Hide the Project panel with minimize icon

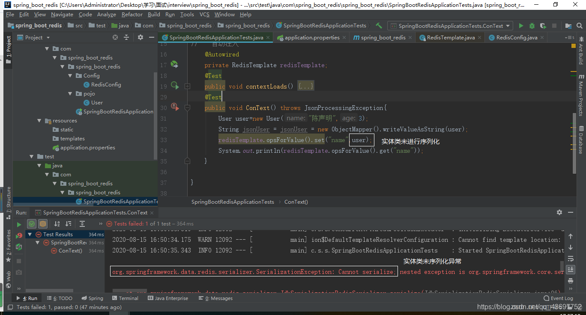[151, 37]
